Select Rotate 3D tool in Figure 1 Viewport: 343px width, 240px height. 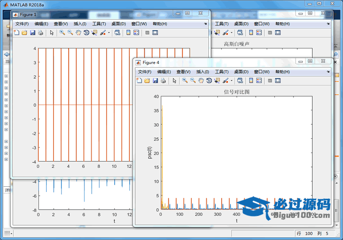click(86, 33)
